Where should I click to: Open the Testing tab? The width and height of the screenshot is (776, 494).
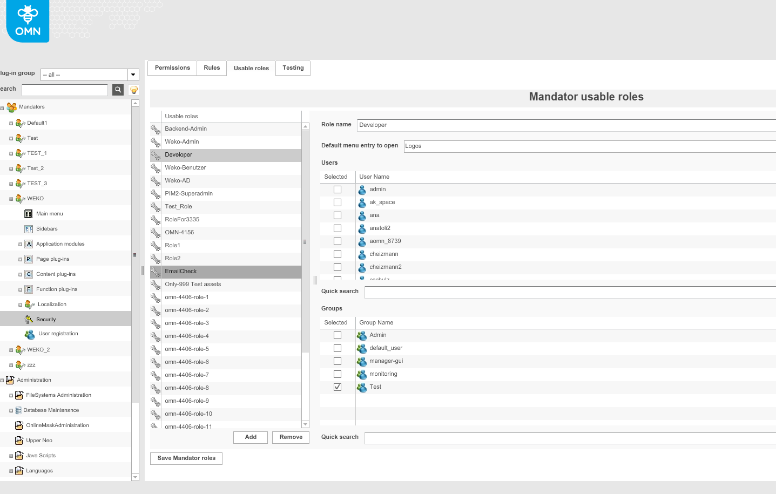tap(293, 67)
